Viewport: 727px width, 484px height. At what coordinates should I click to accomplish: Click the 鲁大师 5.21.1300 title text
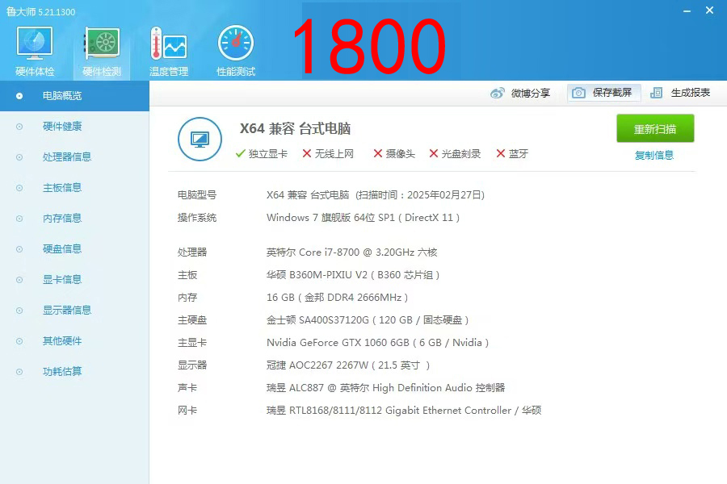click(x=41, y=11)
